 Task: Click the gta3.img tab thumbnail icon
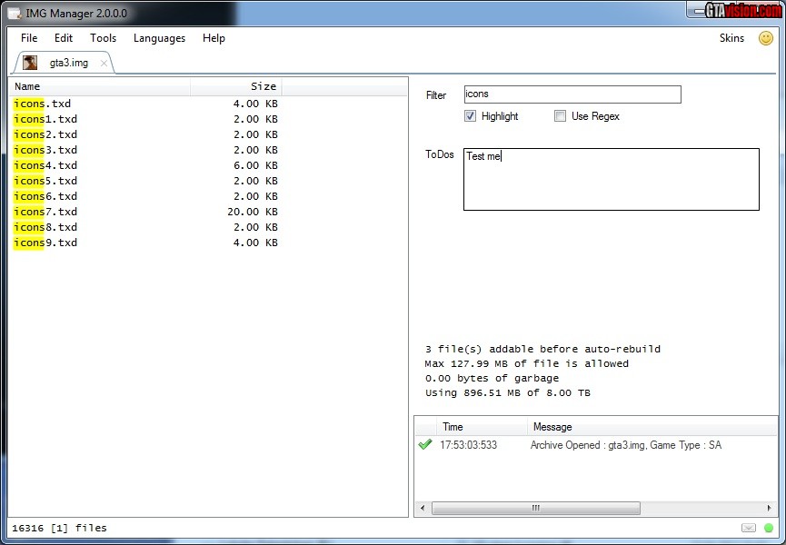[x=30, y=63]
